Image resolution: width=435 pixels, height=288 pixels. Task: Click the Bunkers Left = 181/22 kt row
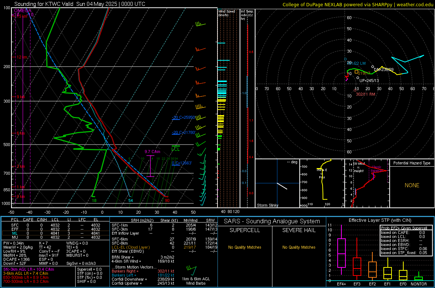pos(143,275)
